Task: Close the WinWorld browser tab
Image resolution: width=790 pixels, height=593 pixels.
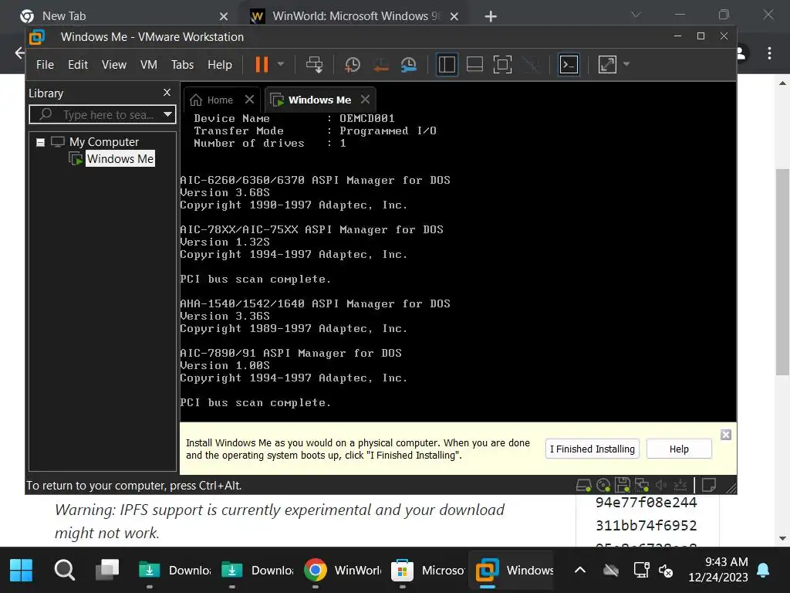Action: pos(454,17)
